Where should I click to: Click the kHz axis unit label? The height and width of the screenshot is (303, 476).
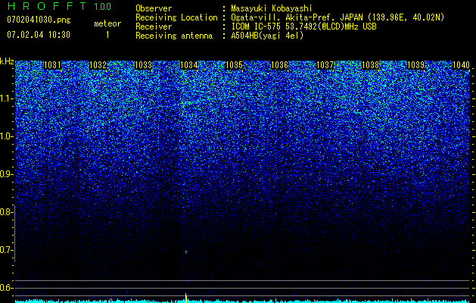7,61
